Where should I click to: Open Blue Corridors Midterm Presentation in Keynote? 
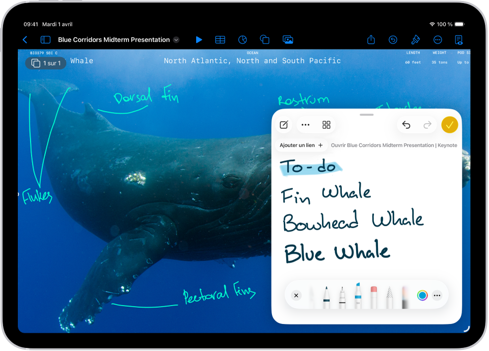(394, 145)
